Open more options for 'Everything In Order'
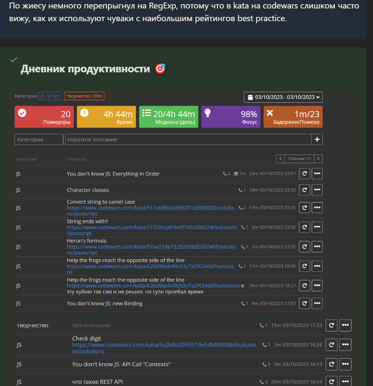Viewport: 373px width, 386px height. 317,174
